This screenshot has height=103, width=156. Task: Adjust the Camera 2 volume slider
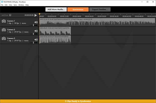click(x=34, y=34)
